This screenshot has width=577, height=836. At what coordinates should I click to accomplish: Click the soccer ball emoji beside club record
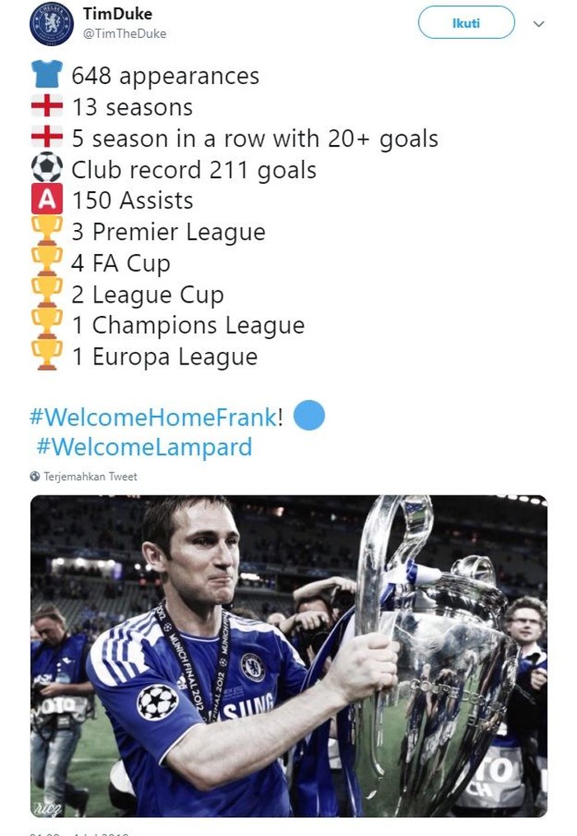click(x=47, y=170)
